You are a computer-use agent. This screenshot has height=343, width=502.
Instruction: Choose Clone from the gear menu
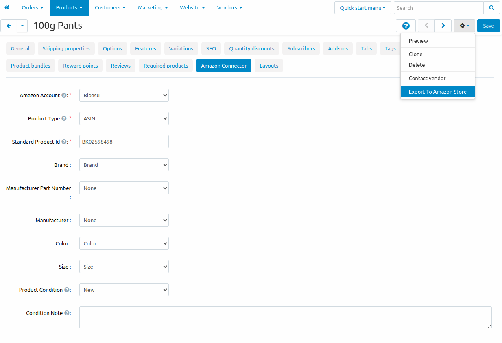pos(415,55)
